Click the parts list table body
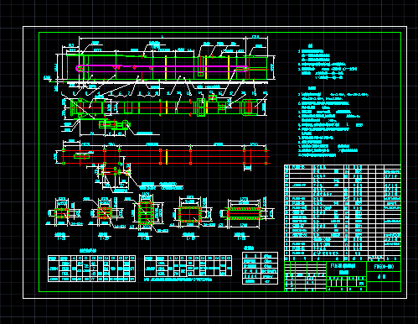Viewport: 418px width, 324px height. [343, 213]
